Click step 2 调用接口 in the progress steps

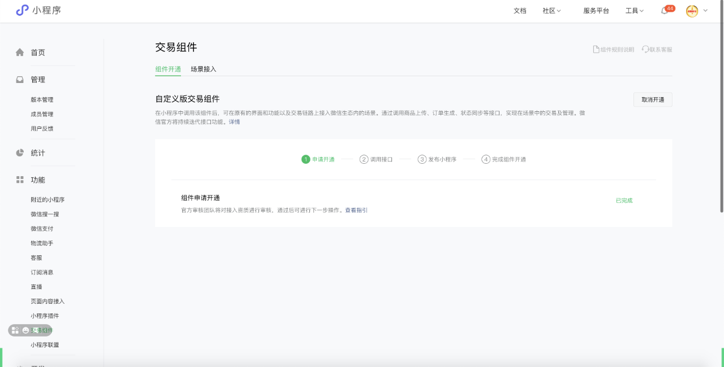(x=376, y=159)
